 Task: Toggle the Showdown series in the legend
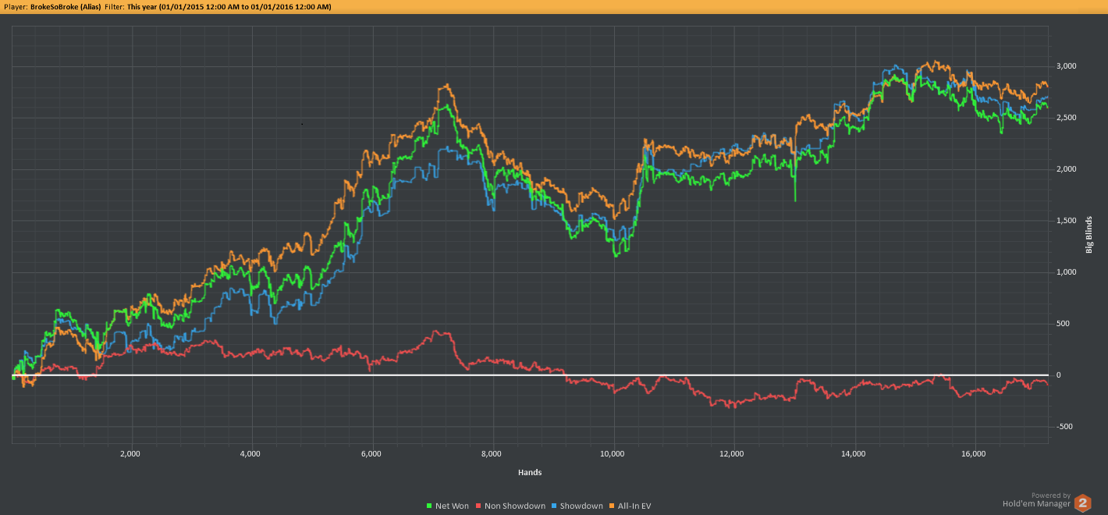point(577,506)
